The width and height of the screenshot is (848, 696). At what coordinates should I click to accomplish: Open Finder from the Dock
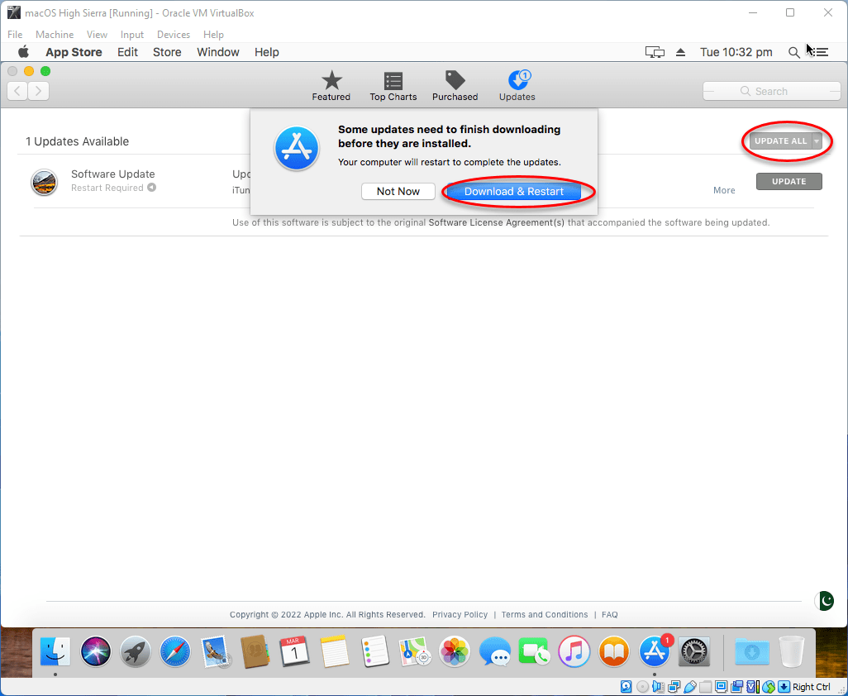tap(55, 651)
